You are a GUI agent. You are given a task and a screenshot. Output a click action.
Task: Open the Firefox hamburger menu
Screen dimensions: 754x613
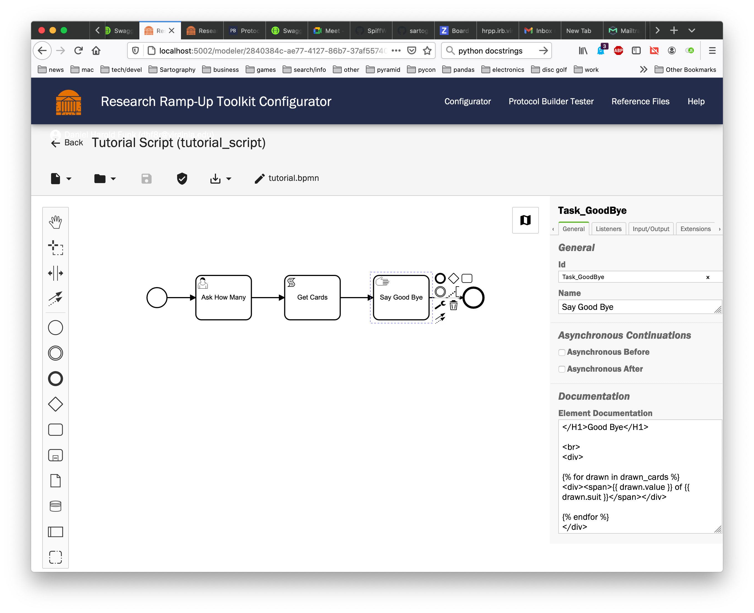point(712,50)
